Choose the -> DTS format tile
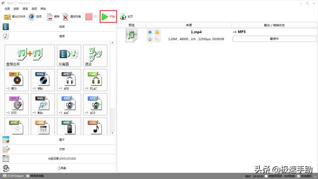This screenshot has height=179, width=318. point(16,104)
